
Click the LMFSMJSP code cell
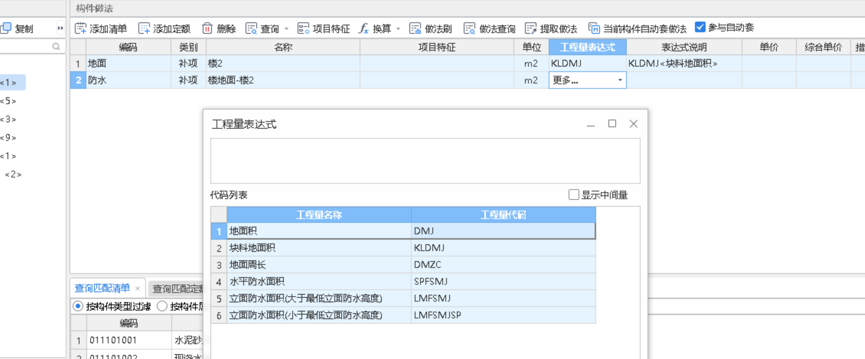[503, 315]
